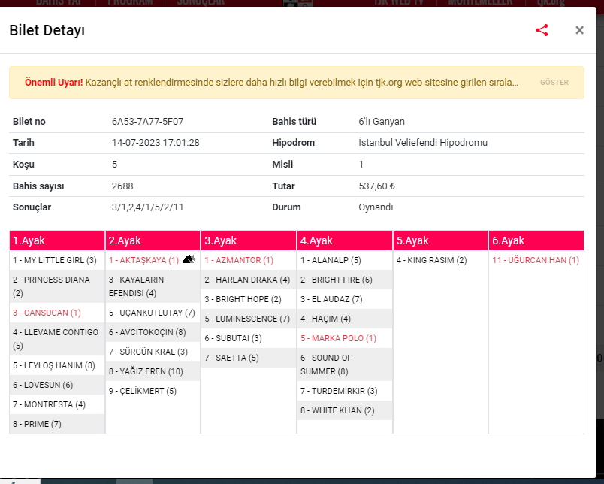
Task: Select horse 8 - YAĞIZ EREN (10)
Action: coord(153,371)
